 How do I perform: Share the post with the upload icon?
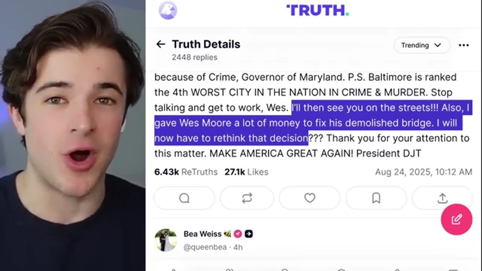click(x=442, y=198)
